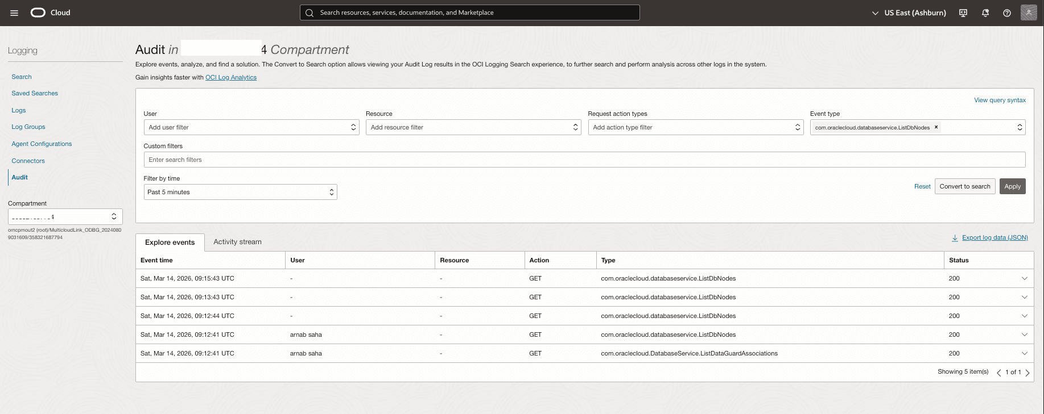Expand the arnab saha ListDbNodes row

(x=1025, y=334)
